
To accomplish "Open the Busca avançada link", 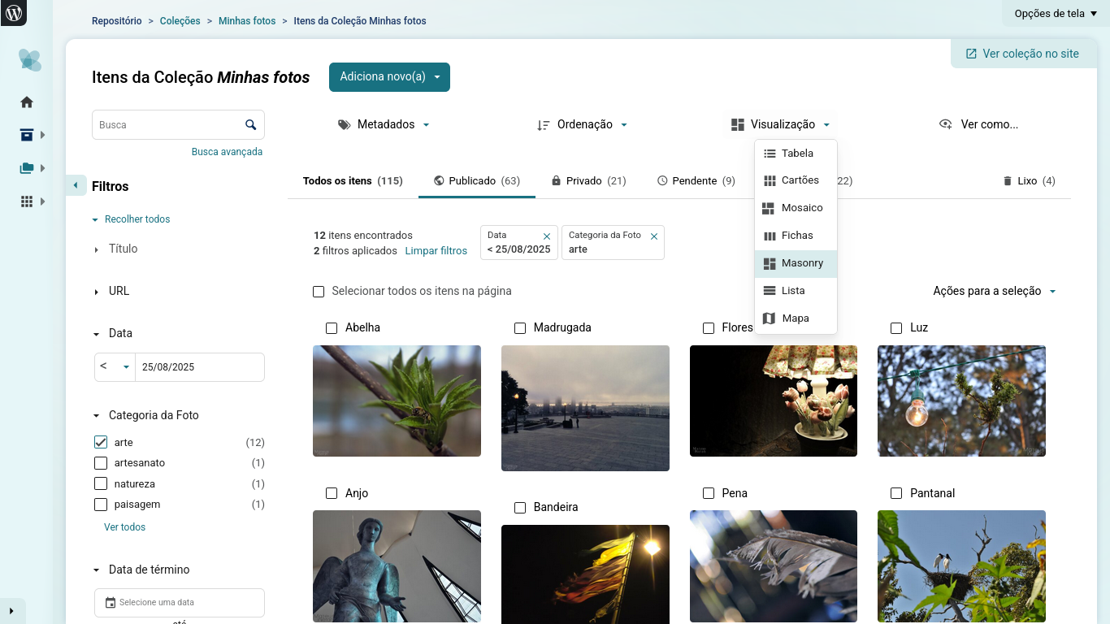I will click(x=227, y=151).
